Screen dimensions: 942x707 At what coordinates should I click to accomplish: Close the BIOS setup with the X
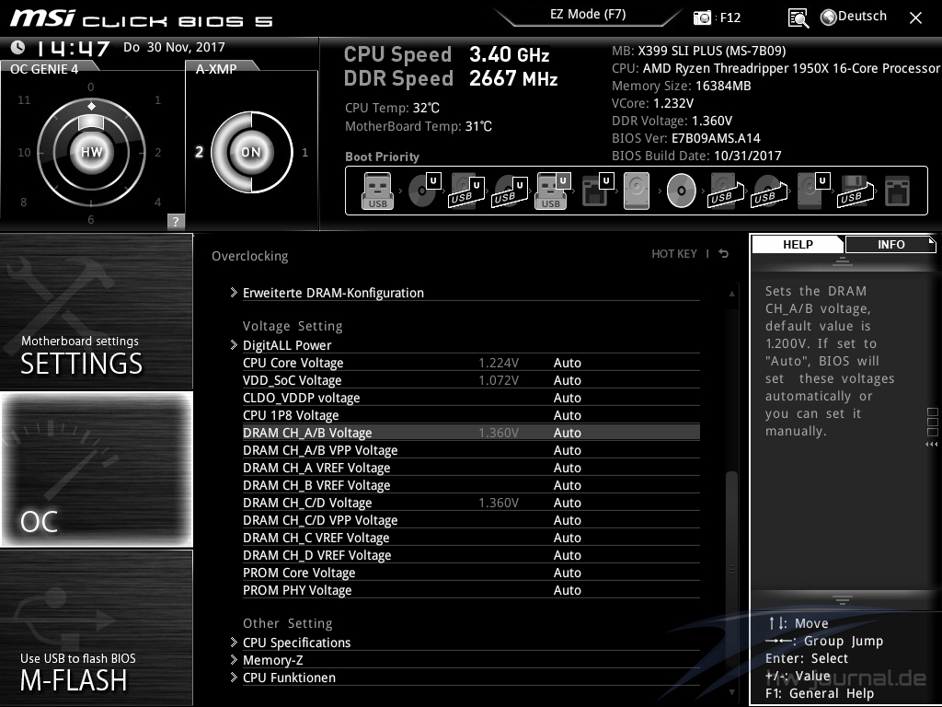(x=915, y=18)
